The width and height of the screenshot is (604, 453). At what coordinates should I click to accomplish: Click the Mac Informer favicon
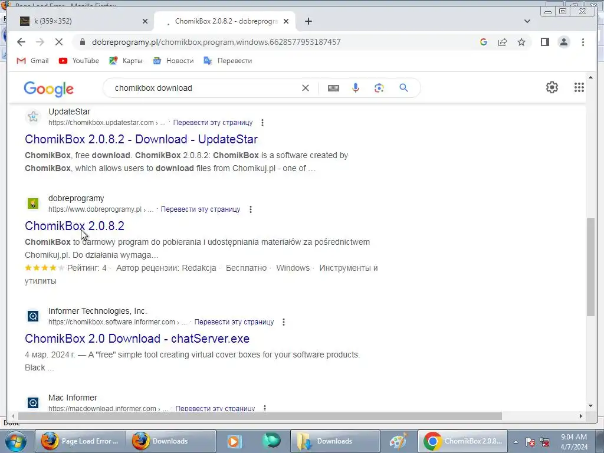[33, 403]
